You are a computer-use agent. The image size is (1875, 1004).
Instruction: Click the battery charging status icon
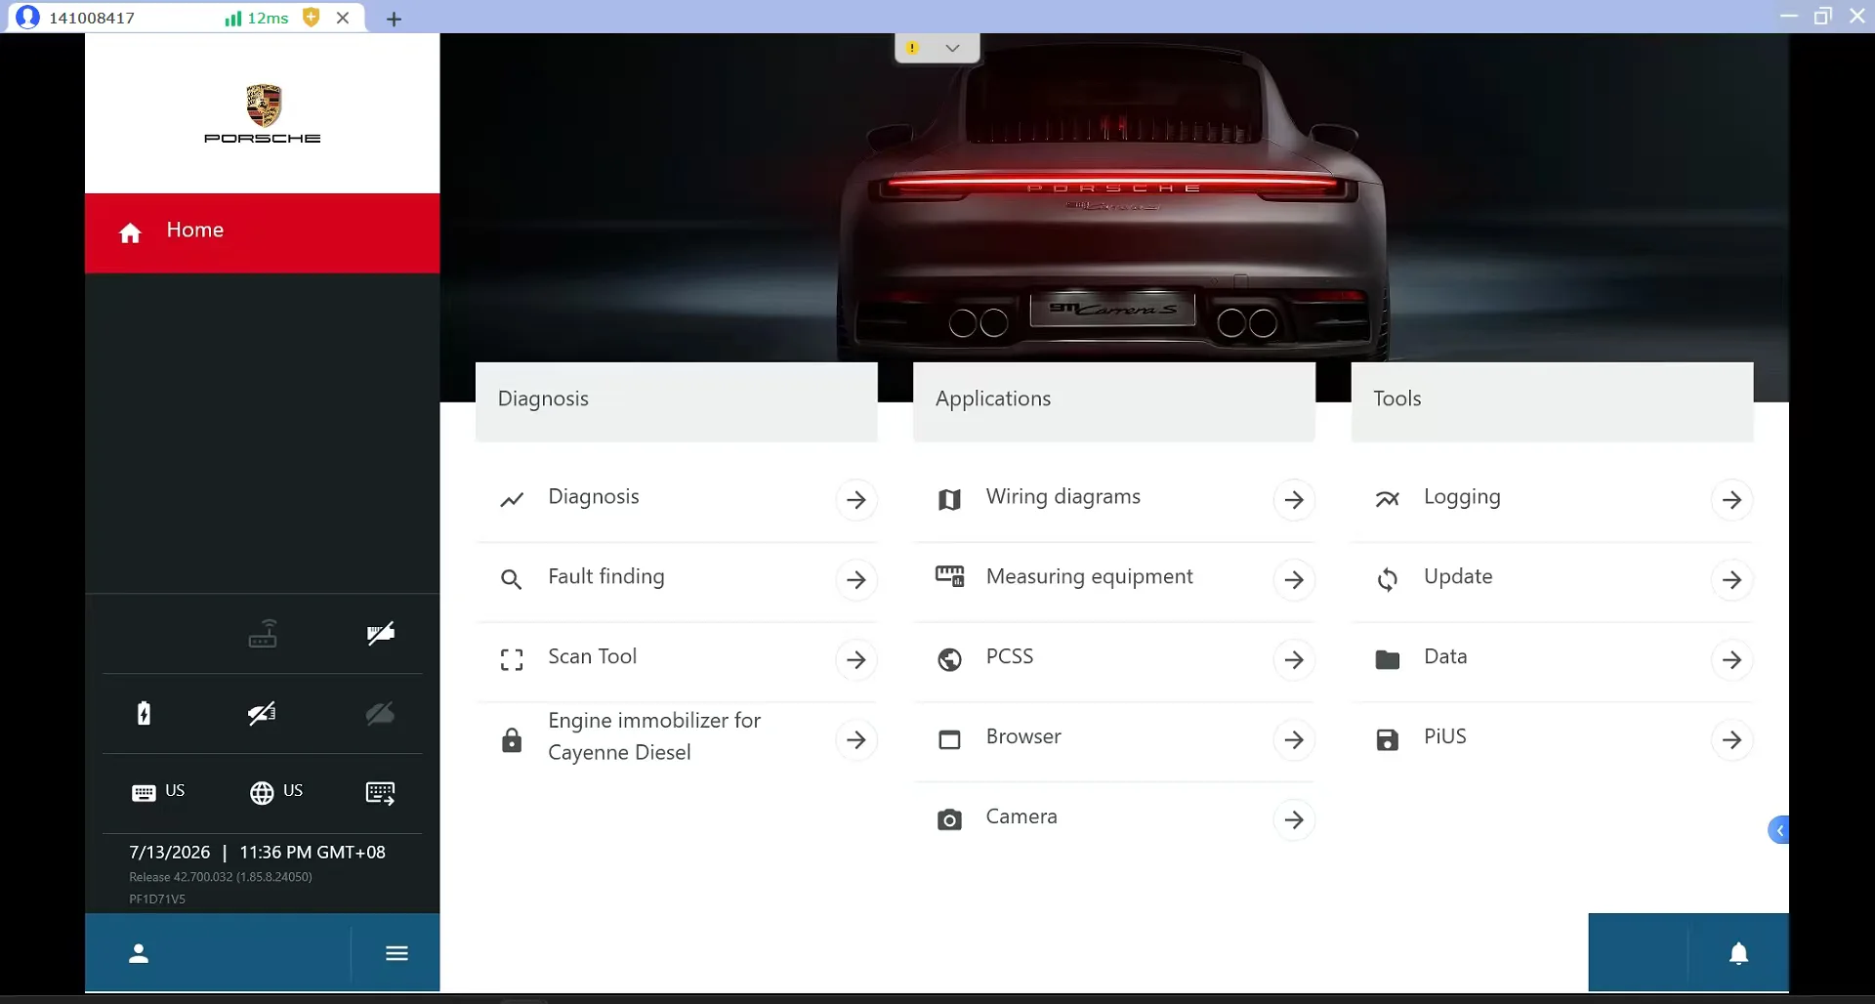point(144,713)
